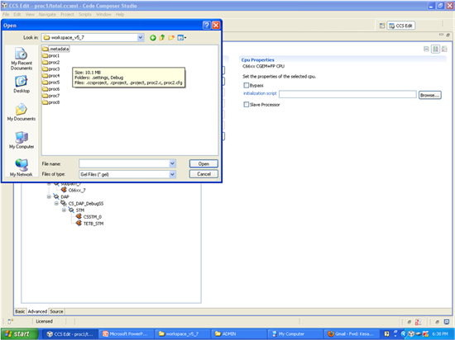Select the horizontal layout icon in editor
This screenshot has width=455, height=340.
(435, 49)
